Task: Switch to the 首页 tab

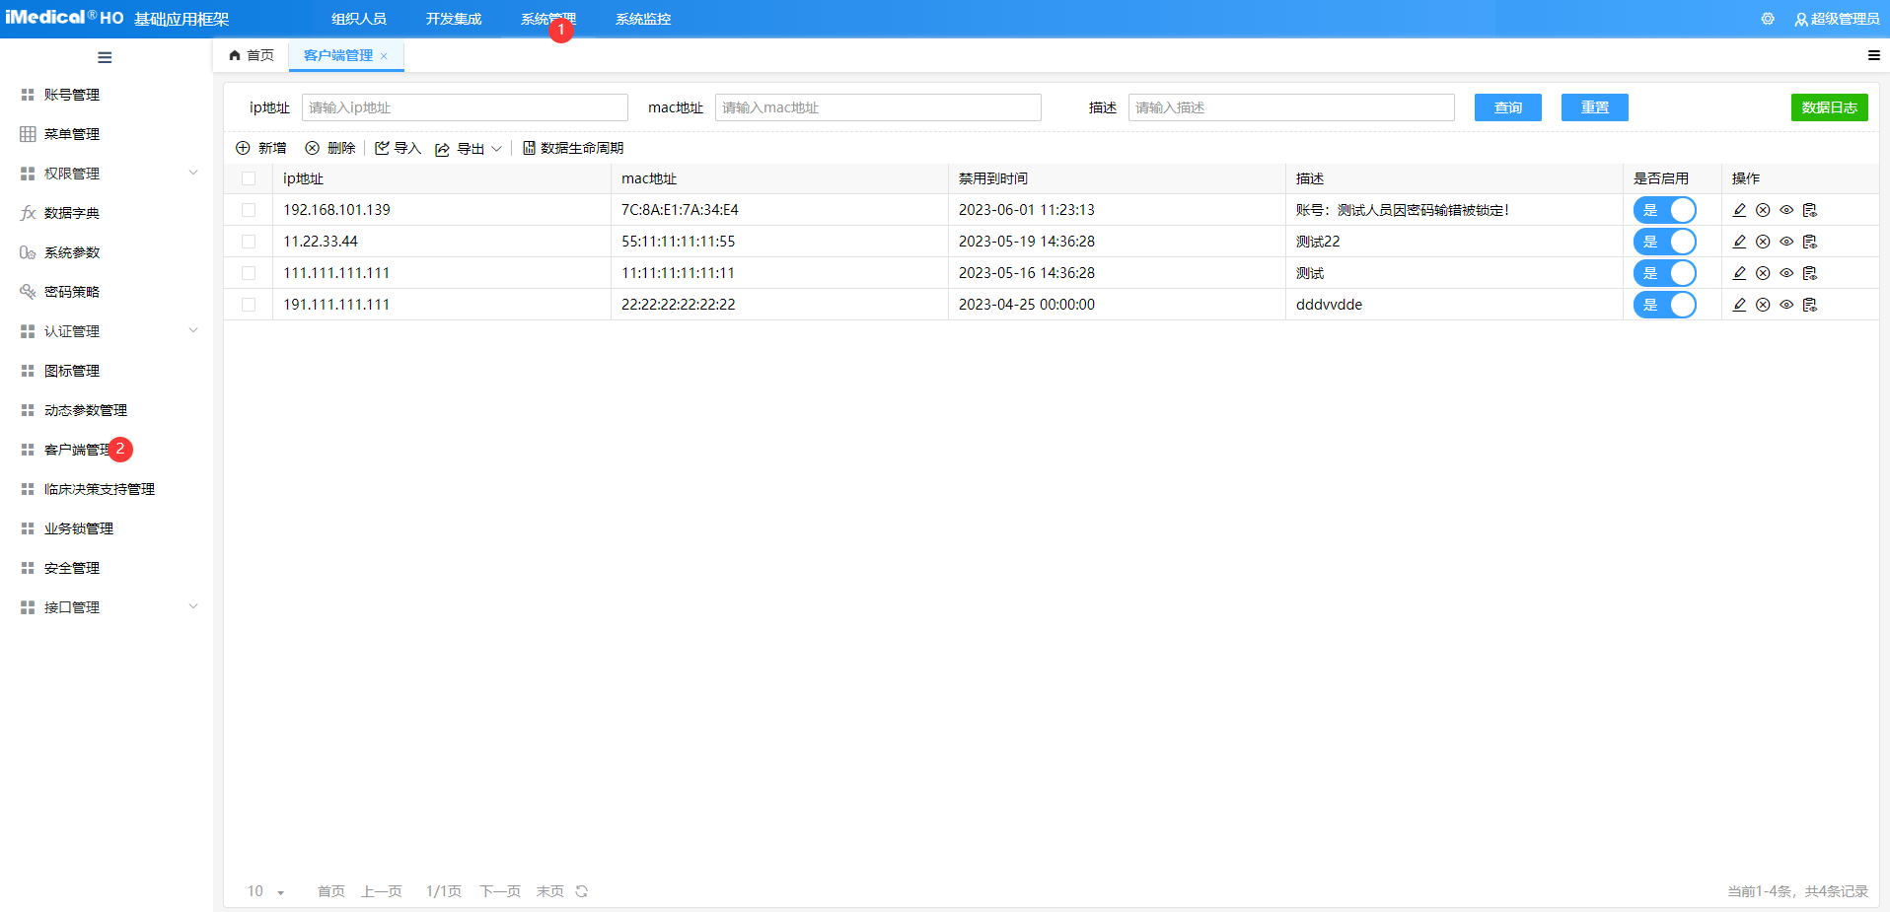Action: pyautogui.click(x=252, y=55)
